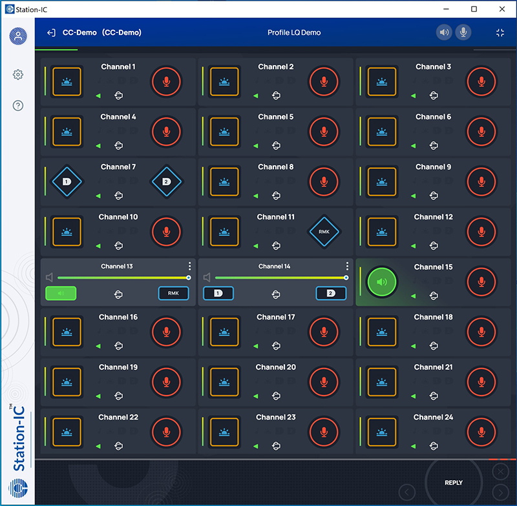The image size is (517, 506).
Task: Adjust the Channel 13 volume slider
Action: coord(123,278)
